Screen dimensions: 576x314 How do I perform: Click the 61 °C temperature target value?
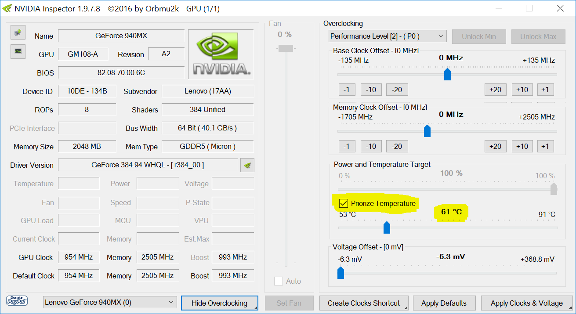coord(452,212)
